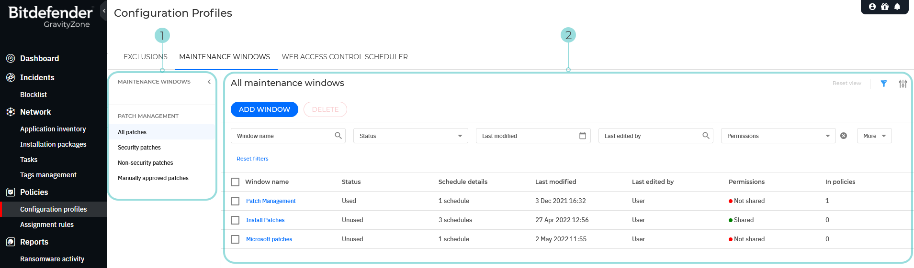Click the Bitdefender GravityZone logo
Image resolution: width=914 pixels, height=268 pixels.
(x=50, y=17)
